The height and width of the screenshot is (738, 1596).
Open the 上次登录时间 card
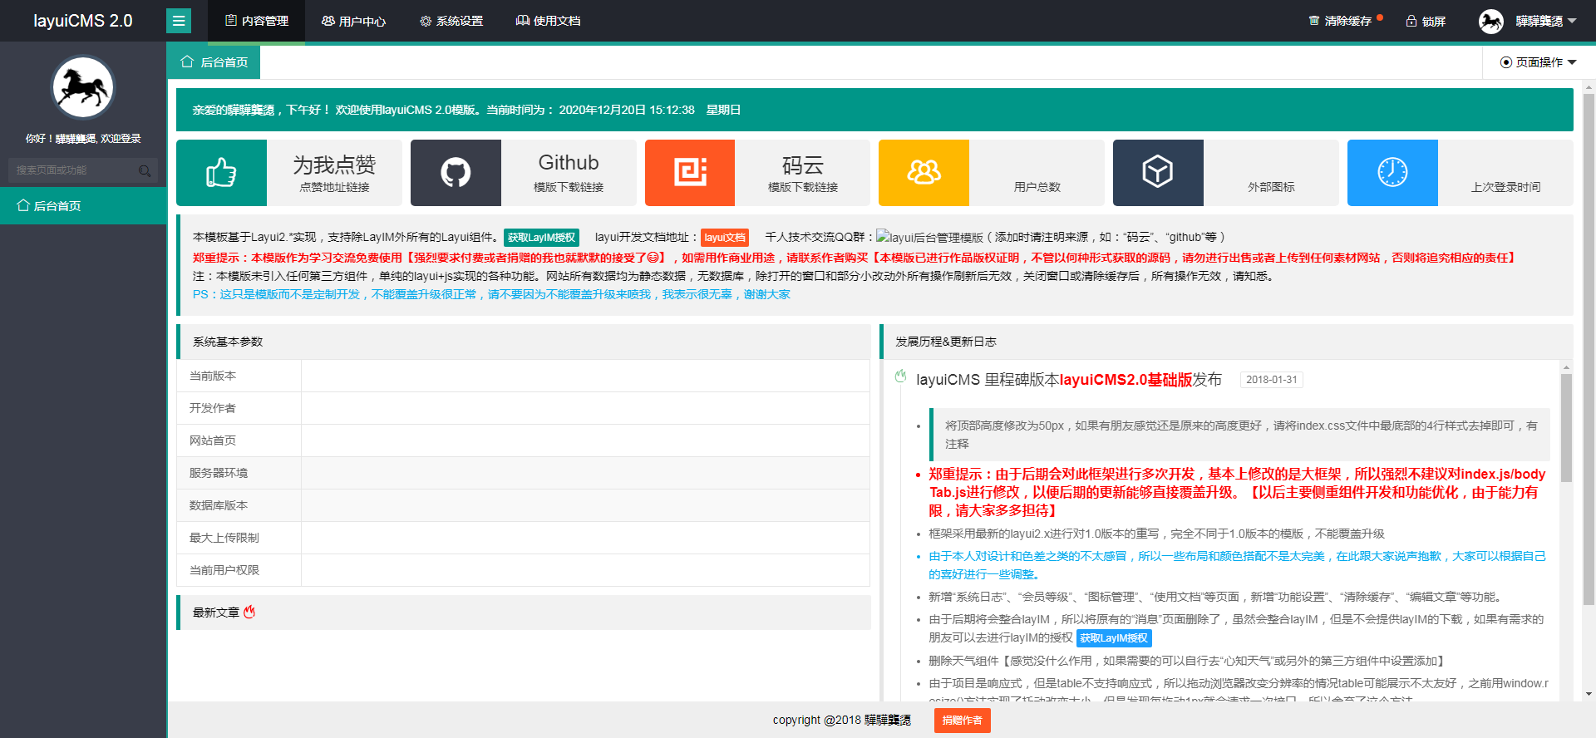[x=1461, y=173]
